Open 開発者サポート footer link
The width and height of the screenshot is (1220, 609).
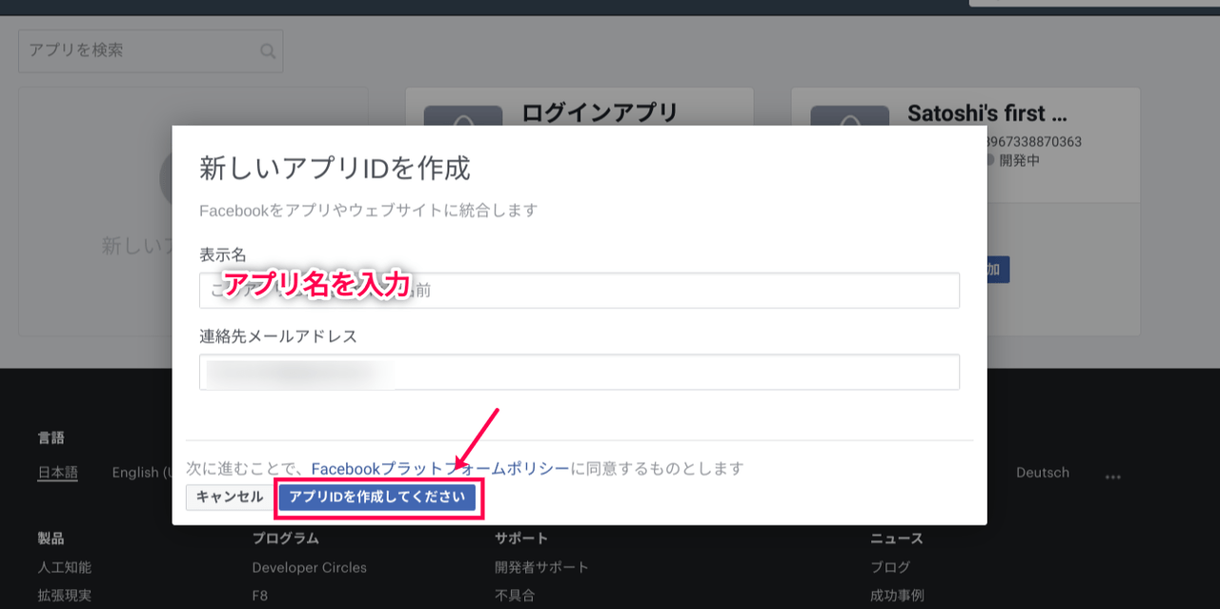pos(541,567)
